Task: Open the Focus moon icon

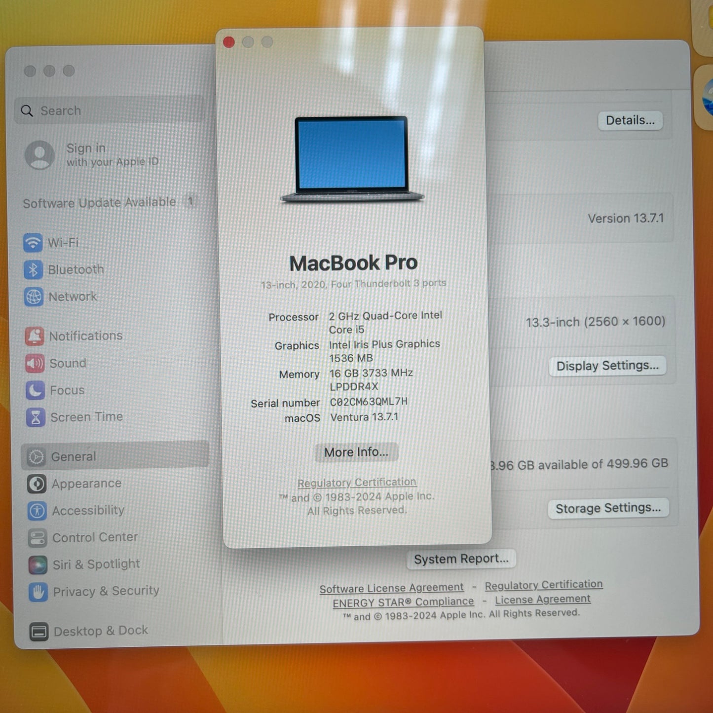Action: 35,390
